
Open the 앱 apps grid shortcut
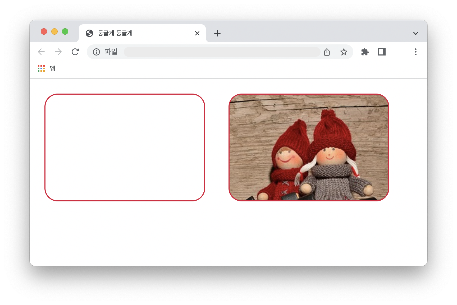coord(41,68)
